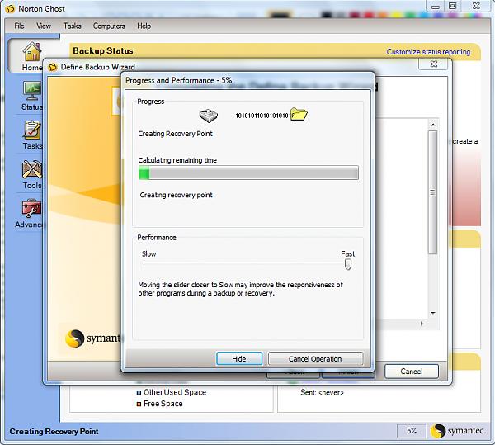This screenshot has height=445, width=495.
Task: Click the performance slider thumb at Fast
Action: 348,264
